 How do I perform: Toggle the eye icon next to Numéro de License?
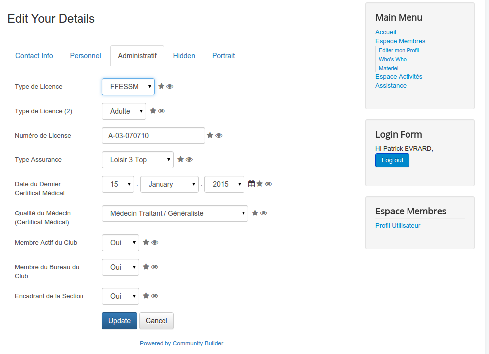click(219, 135)
